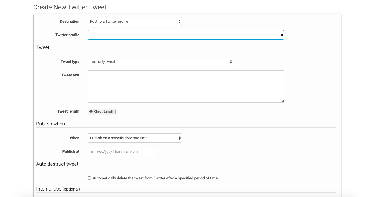Click the Publish at date field

[122, 151]
